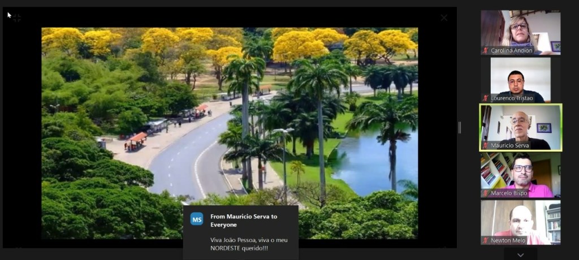Click the panel divider handle beside video strip
Image resolution: width=579 pixels, height=260 pixels.
(x=459, y=128)
